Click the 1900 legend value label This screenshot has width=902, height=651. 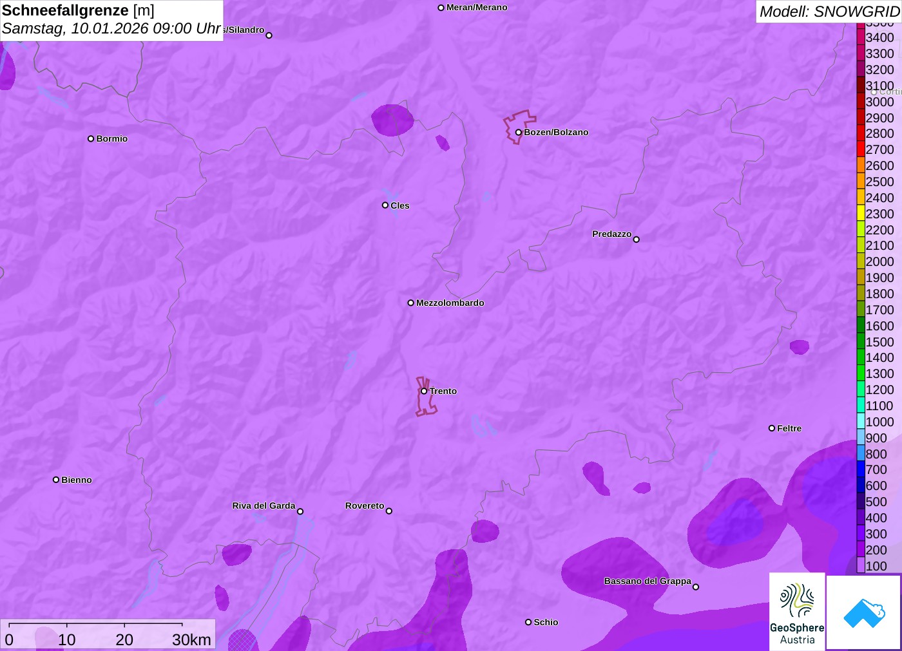[x=879, y=278]
